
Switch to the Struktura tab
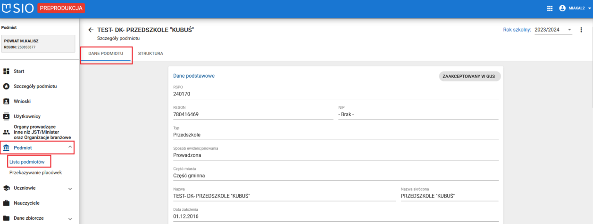pyautogui.click(x=150, y=54)
